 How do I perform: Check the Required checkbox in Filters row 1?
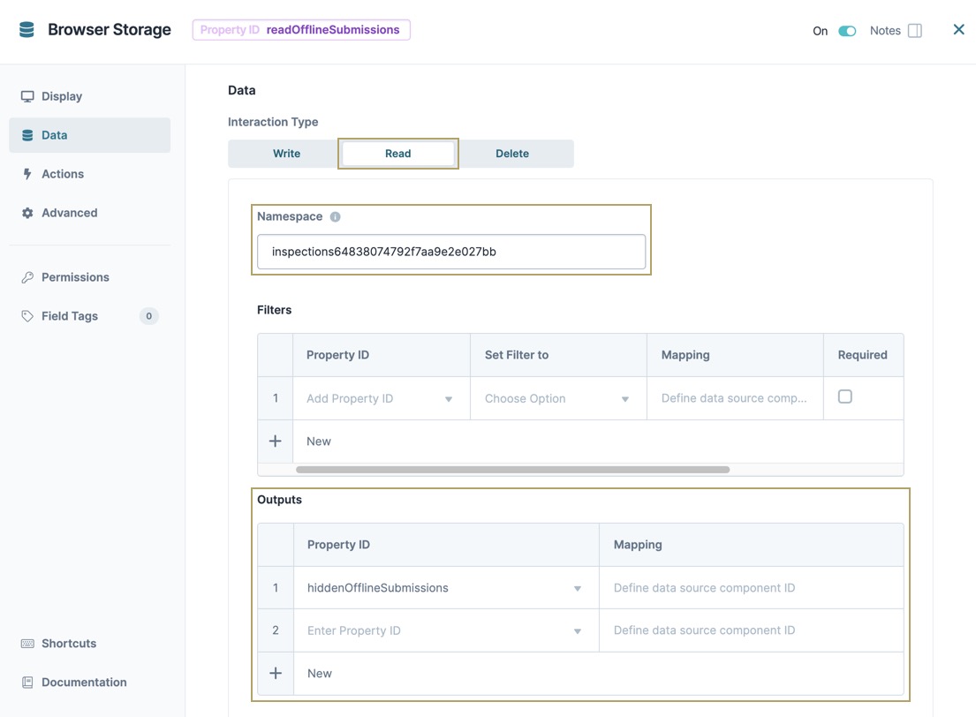pyautogui.click(x=844, y=396)
